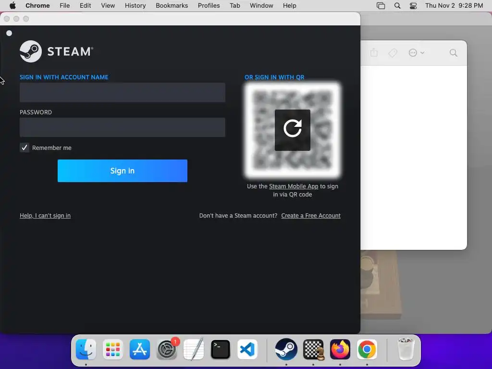The height and width of the screenshot is (369, 492).
Task: Click the Stage Manager menu bar icon
Action: [381, 6]
